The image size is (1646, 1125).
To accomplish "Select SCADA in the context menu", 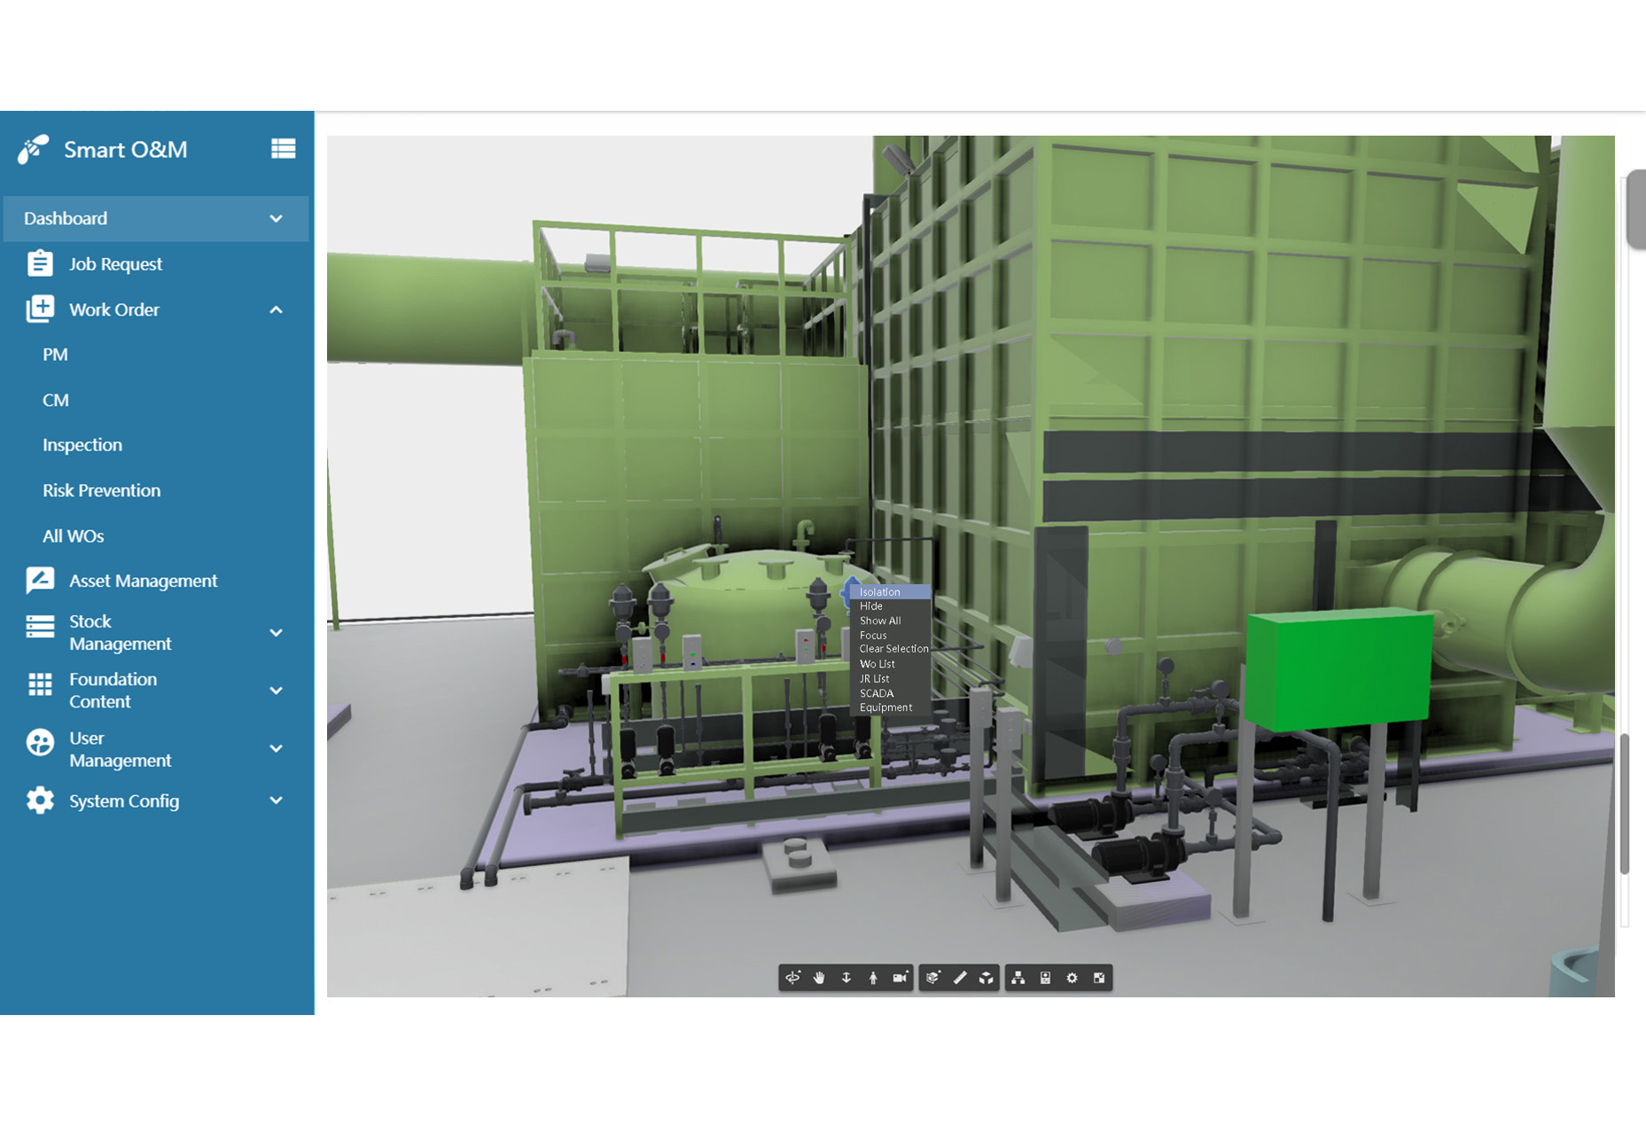I will click(x=876, y=693).
